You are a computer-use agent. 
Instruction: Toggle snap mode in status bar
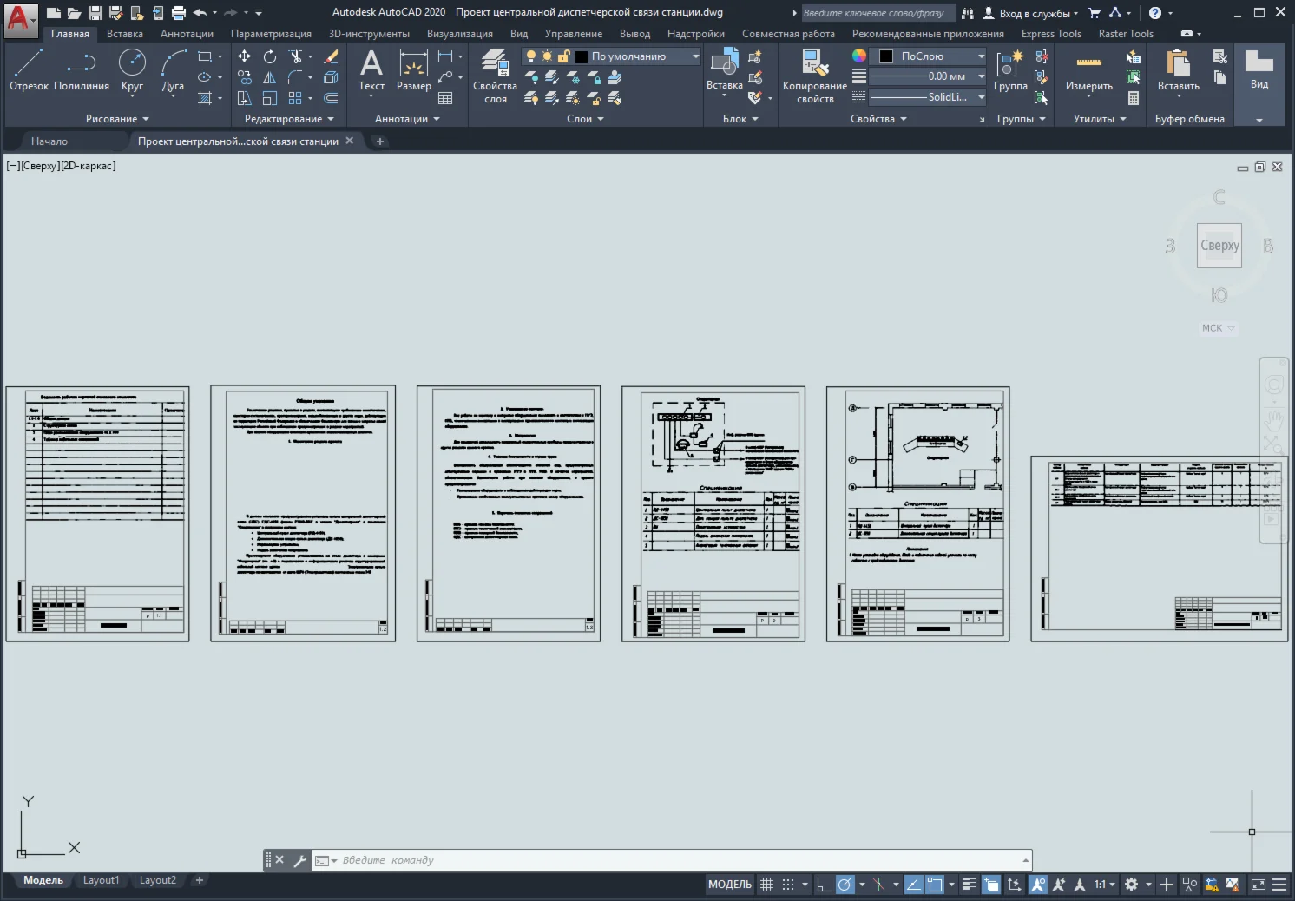[x=787, y=885]
